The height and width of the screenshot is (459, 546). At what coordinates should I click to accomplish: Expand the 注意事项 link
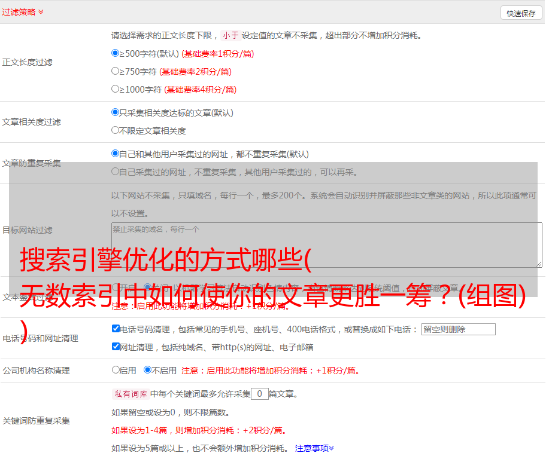(314, 448)
